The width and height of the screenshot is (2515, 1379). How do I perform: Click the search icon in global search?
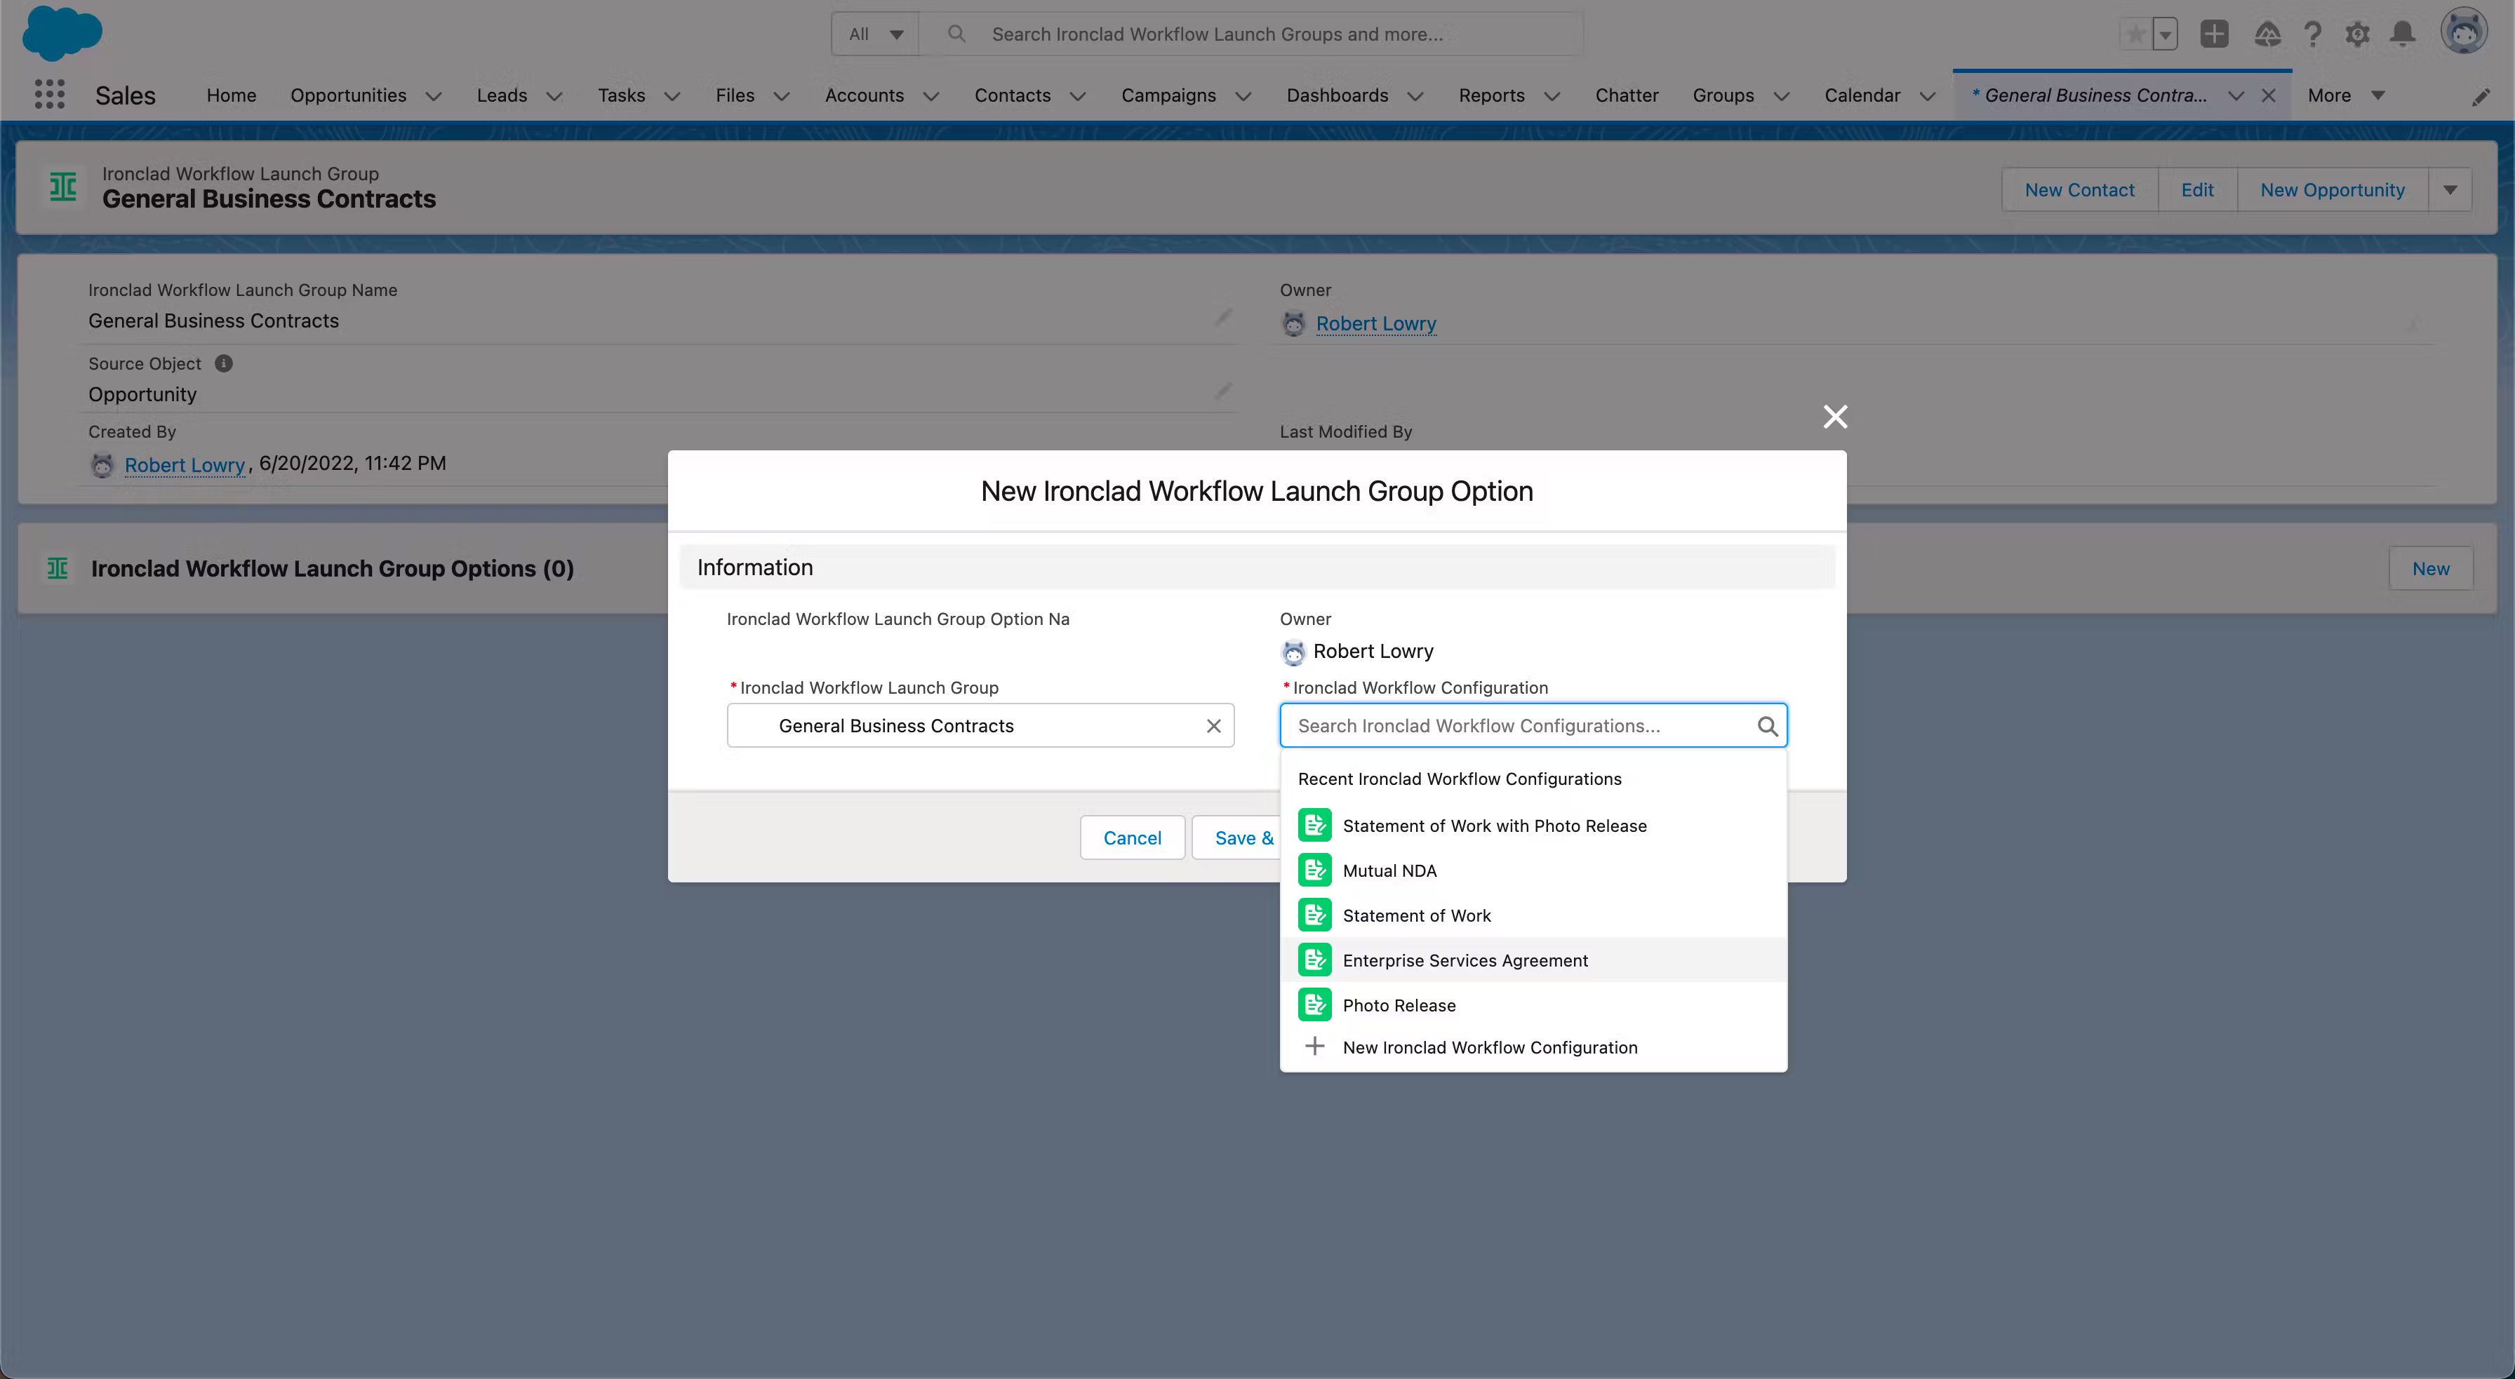click(x=956, y=34)
